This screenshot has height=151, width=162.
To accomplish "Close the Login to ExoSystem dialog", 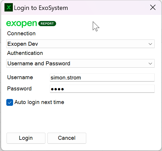I will coord(153,8).
